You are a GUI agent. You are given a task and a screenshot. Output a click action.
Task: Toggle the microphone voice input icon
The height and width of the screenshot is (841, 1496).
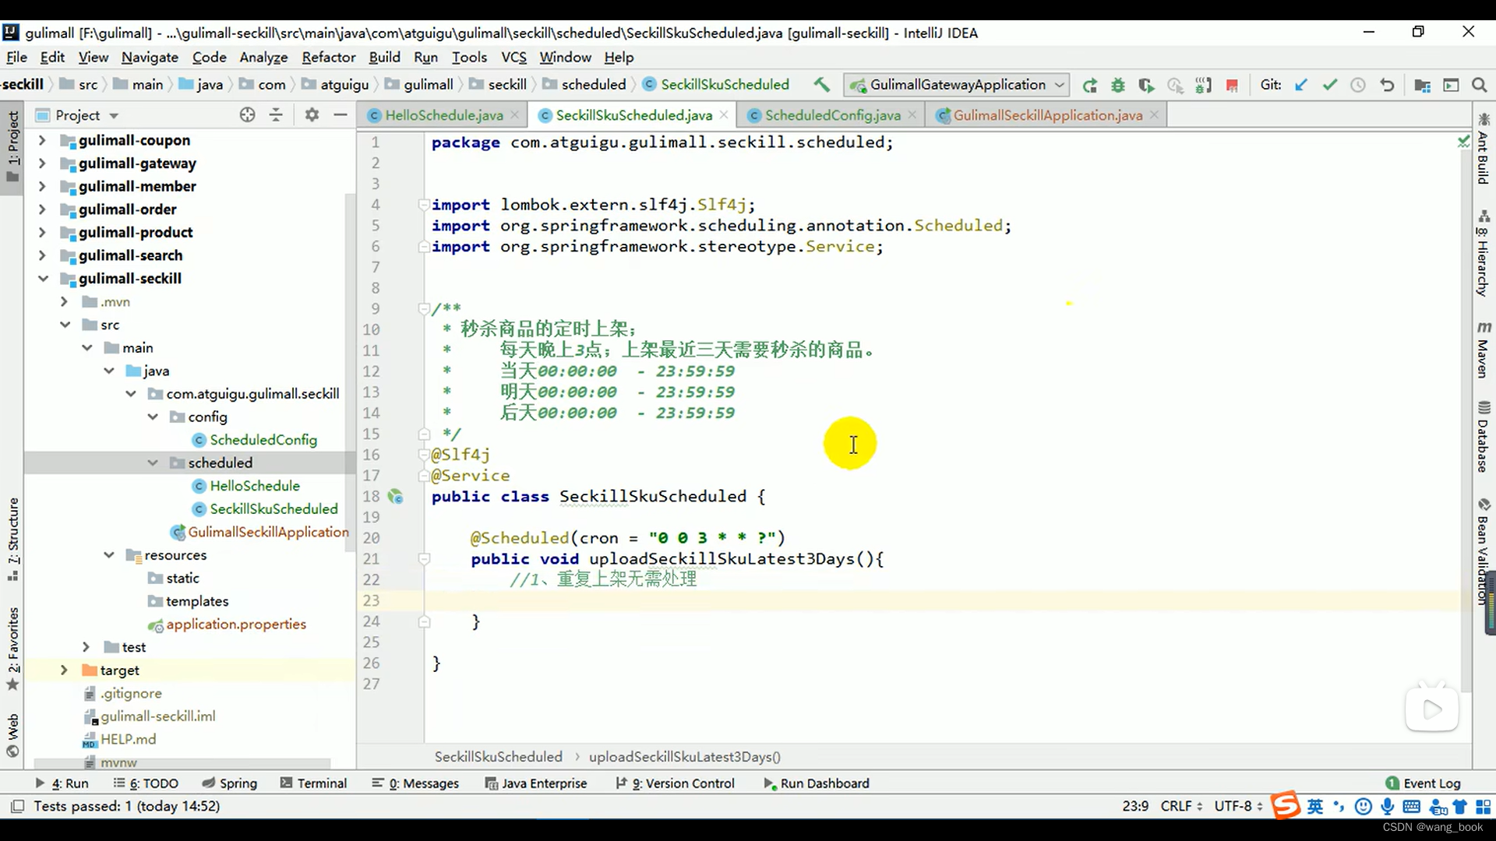click(1387, 806)
